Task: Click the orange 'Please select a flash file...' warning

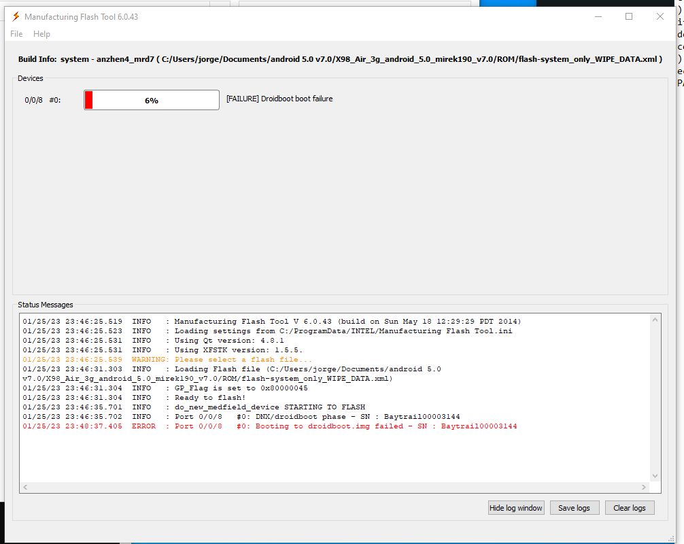Action: coord(167,360)
